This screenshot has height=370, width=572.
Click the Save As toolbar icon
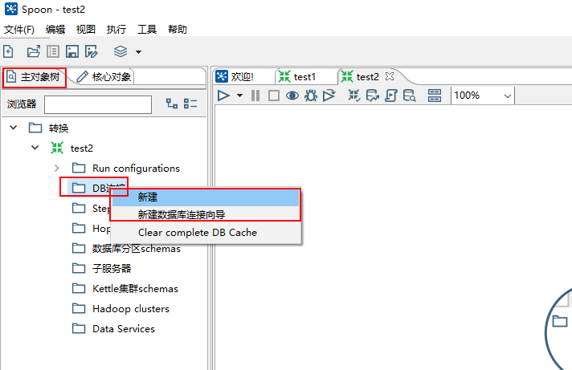point(92,51)
